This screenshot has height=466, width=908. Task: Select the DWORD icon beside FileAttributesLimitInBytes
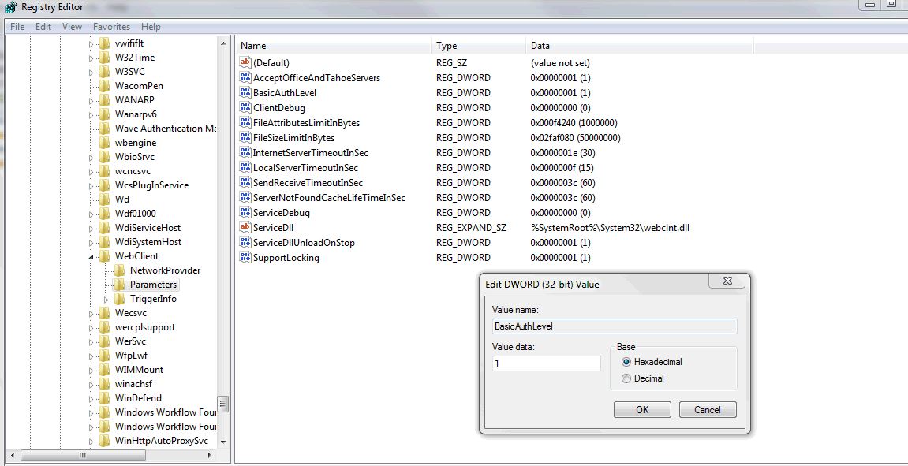pyautogui.click(x=245, y=123)
